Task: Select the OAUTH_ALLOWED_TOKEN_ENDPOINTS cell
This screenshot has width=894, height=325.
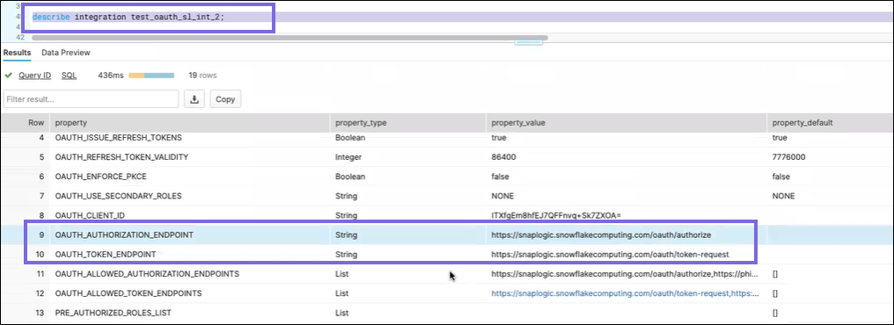Action: tap(128, 293)
